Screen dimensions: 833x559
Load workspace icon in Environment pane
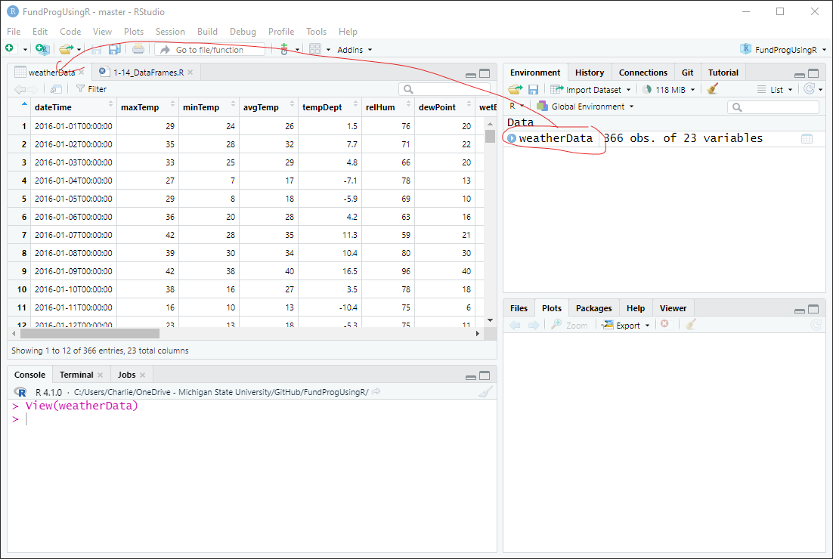click(x=515, y=89)
